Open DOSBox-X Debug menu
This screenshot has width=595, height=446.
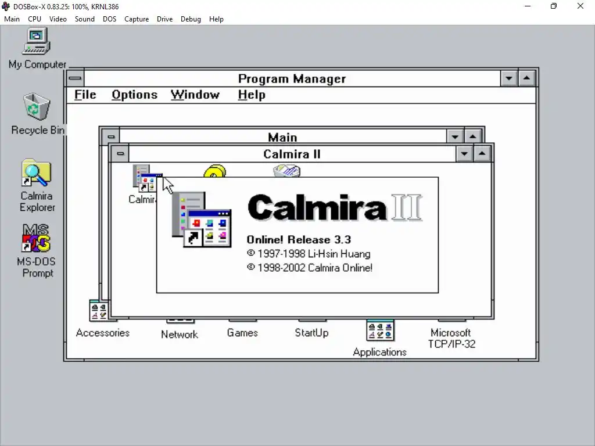[191, 19]
